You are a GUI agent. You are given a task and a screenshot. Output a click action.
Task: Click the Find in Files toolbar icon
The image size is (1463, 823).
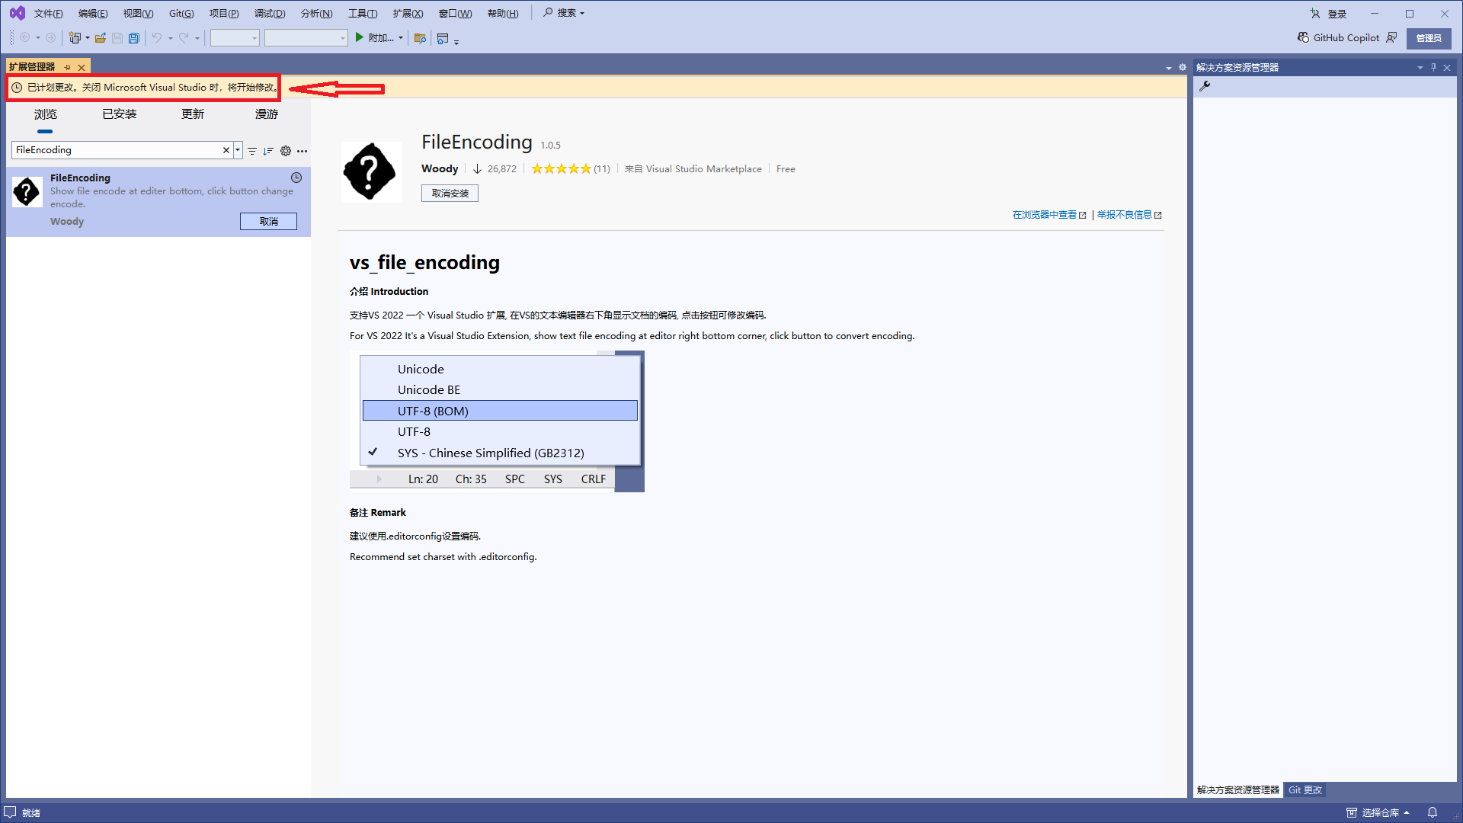click(x=420, y=38)
